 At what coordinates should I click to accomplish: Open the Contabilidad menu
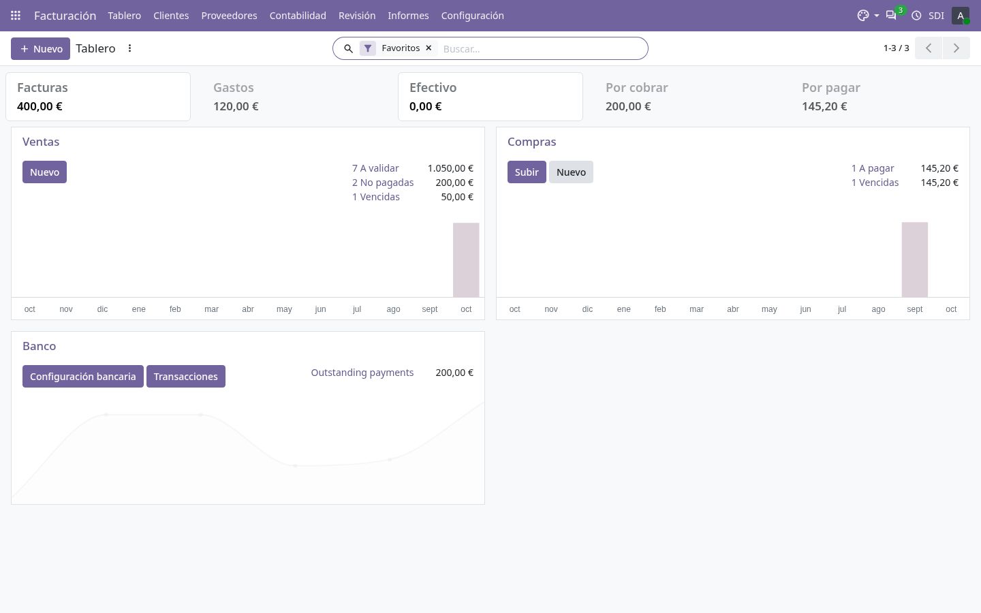pyautogui.click(x=298, y=15)
